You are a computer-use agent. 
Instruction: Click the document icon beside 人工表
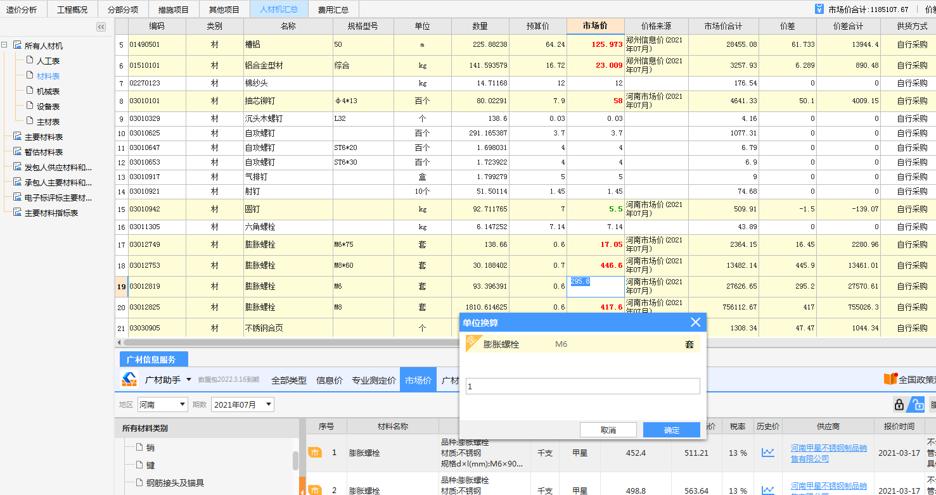coord(30,61)
